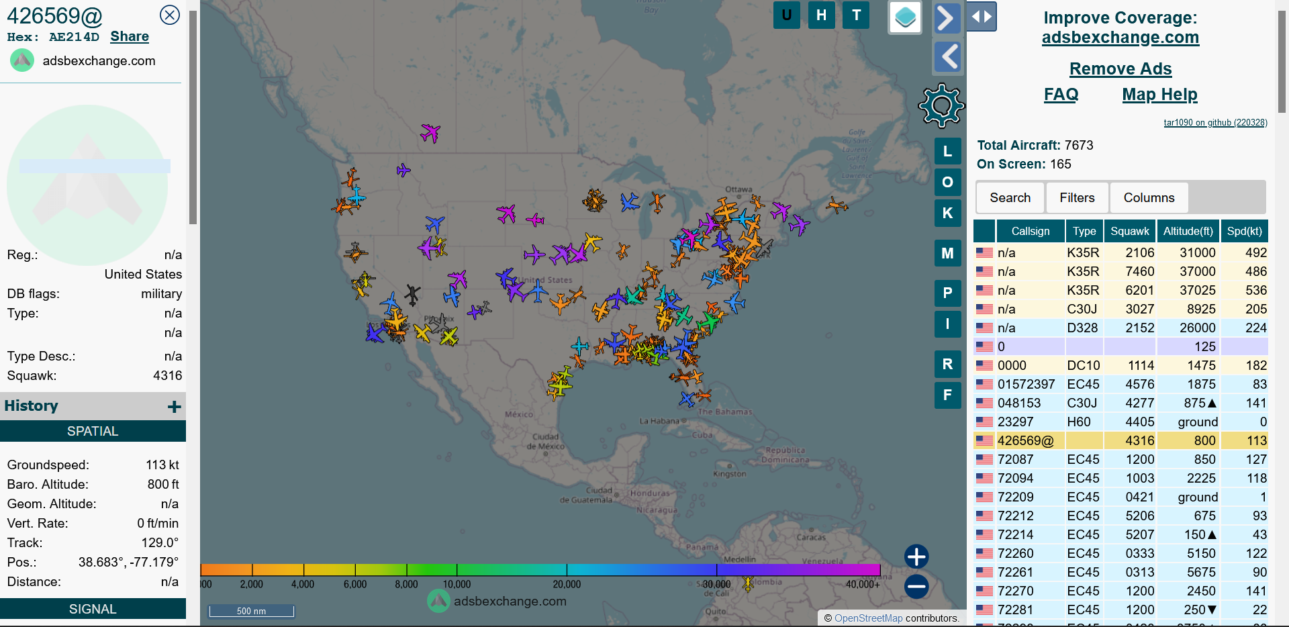Toggle the R map option
Image resolution: width=1289 pixels, height=627 pixels.
point(947,364)
